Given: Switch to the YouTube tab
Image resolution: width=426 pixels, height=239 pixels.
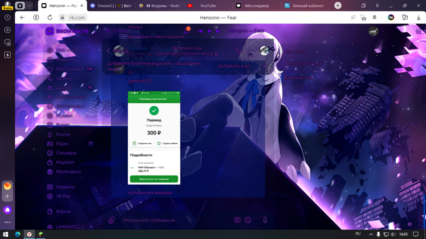Looking at the screenshot, I should point(208,6).
